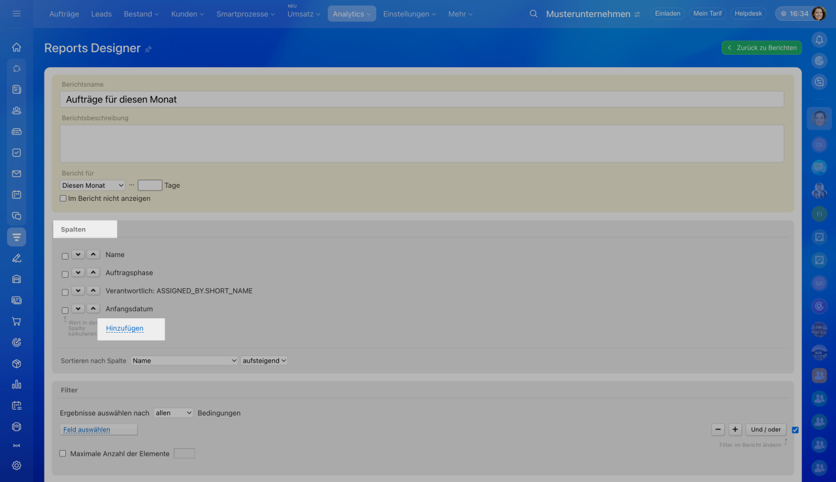Screen dimensions: 836x482
Task: Open the box/package icon in left sidebar
Action: (16, 363)
